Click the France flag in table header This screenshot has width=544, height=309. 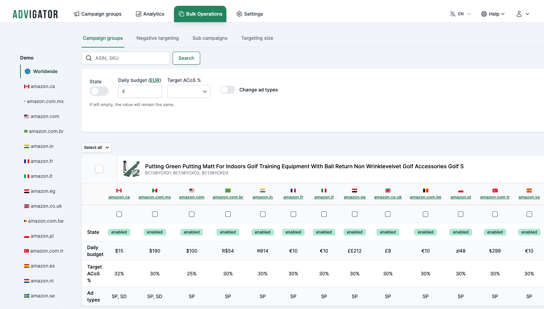[x=293, y=191]
